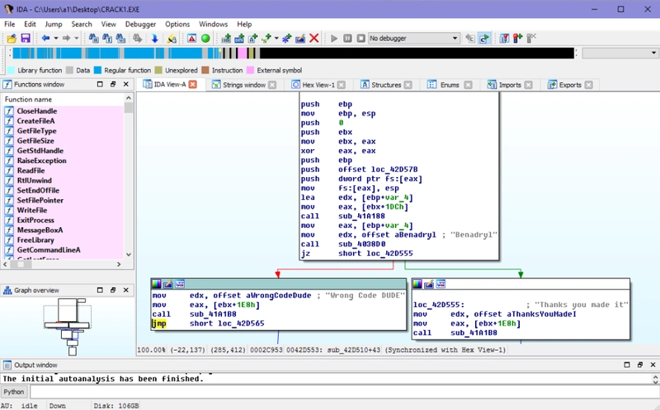660x410 pixels.
Task: Open the Debugger menu
Action: [139, 24]
